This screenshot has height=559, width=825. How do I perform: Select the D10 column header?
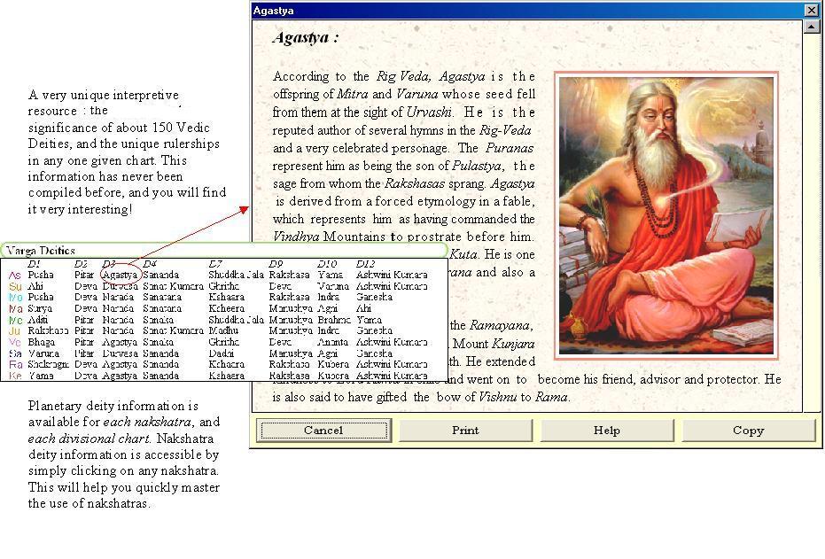(327, 263)
